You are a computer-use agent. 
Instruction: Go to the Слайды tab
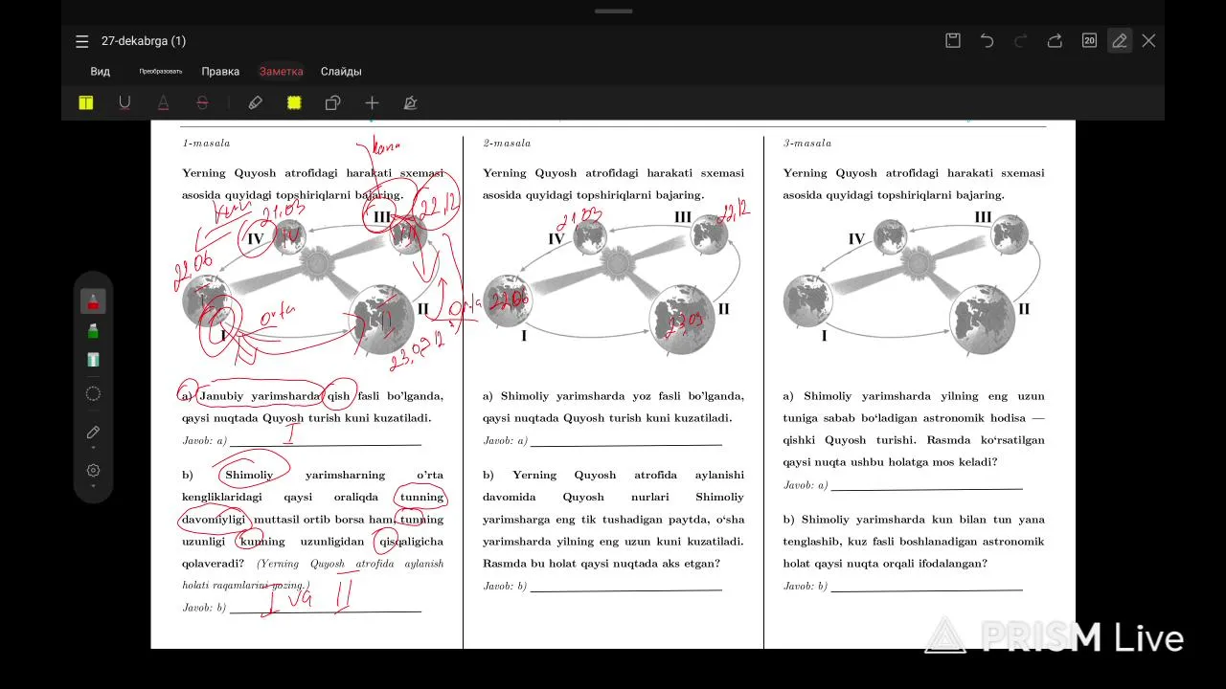pyautogui.click(x=341, y=72)
